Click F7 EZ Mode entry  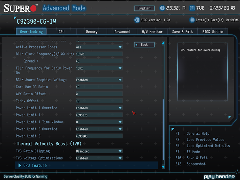pos(188,152)
